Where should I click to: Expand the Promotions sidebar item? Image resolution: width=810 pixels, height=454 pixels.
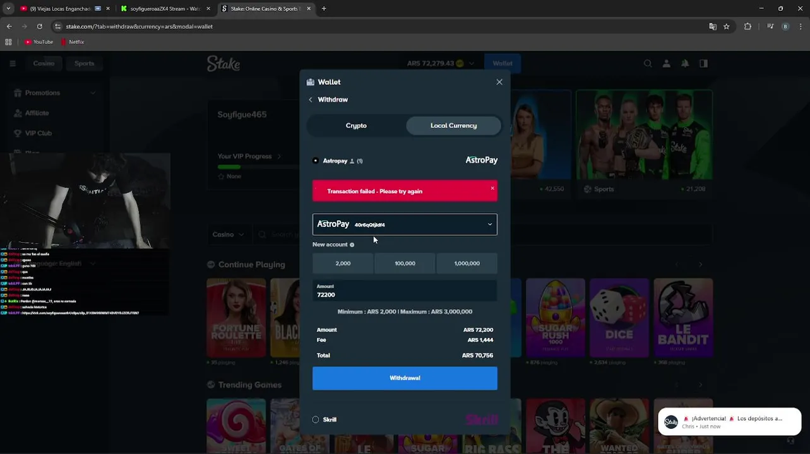[x=55, y=93]
